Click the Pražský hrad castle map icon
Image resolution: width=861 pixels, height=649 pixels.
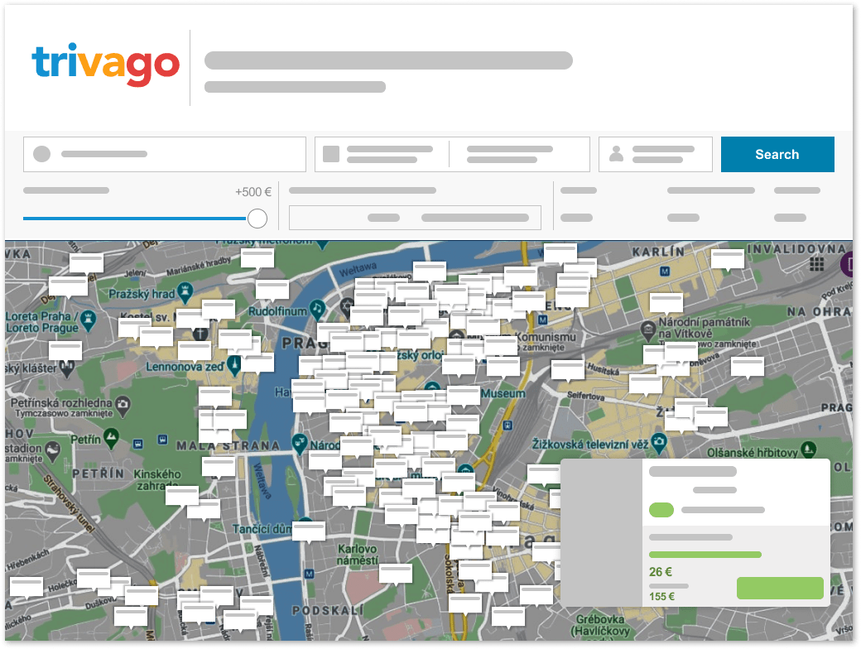click(185, 292)
